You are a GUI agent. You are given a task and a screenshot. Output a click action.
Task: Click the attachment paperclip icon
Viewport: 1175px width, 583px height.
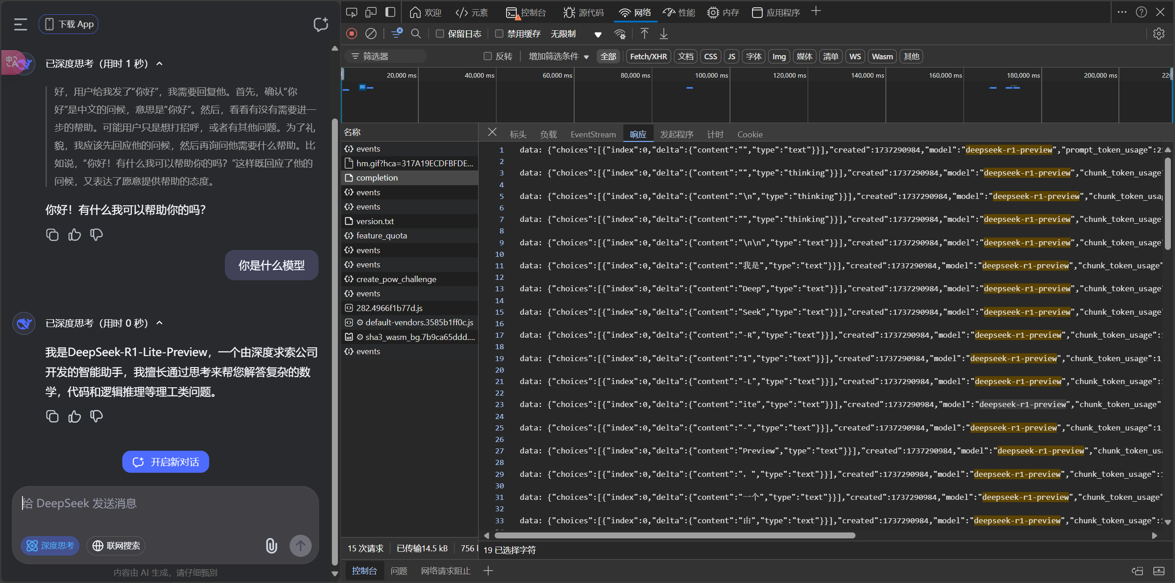coord(272,545)
